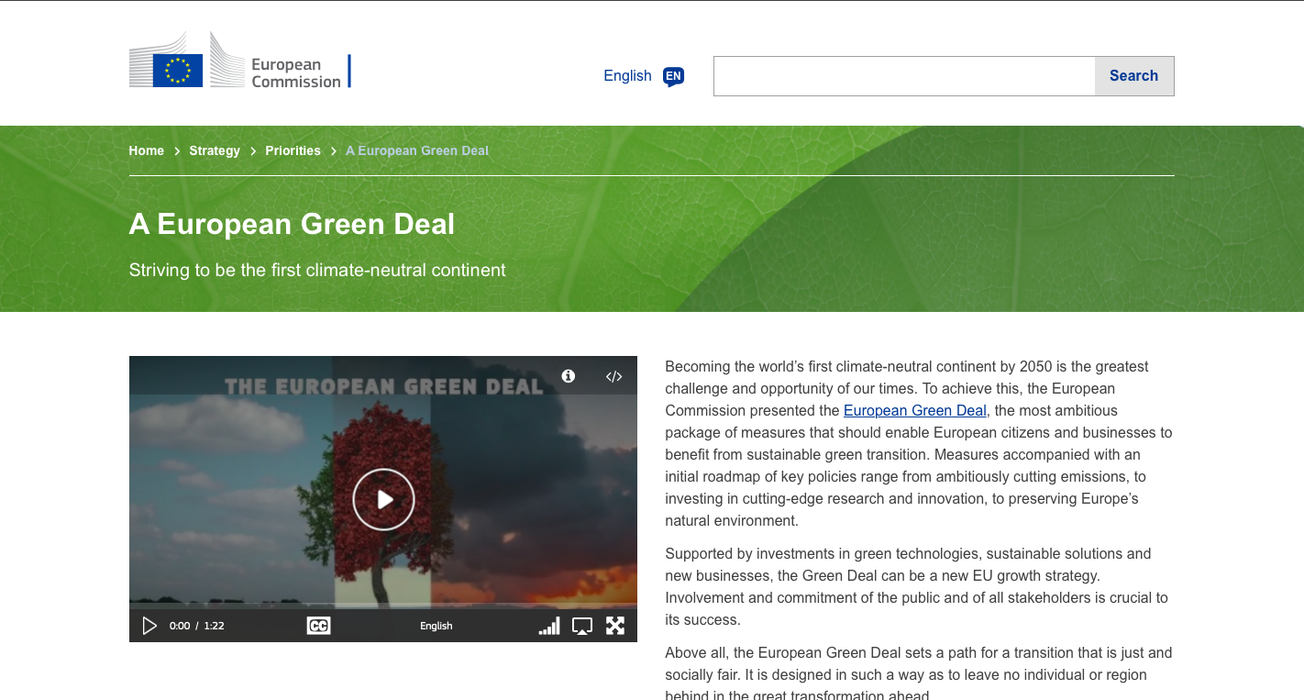Screen dimensions: 1304x700
Task: Click the video volume bars icon
Action: click(x=548, y=626)
